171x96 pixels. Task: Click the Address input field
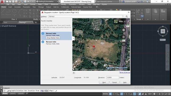pyautogui.click(x=85, y=17)
